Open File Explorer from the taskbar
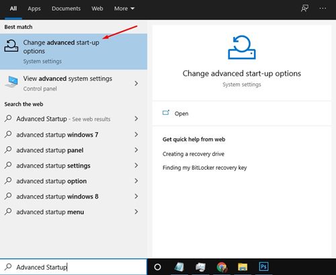The height and width of the screenshot is (275, 336). 243,267
